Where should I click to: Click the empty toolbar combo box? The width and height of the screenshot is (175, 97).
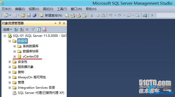click(x=166, y=15)
